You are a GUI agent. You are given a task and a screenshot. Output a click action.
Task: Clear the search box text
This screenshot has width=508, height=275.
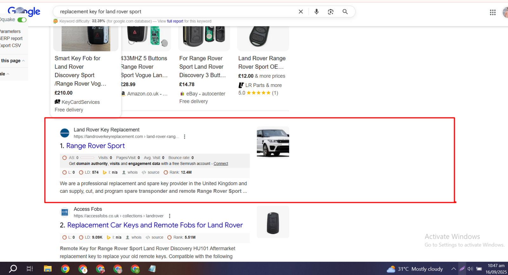click(301, 12)
